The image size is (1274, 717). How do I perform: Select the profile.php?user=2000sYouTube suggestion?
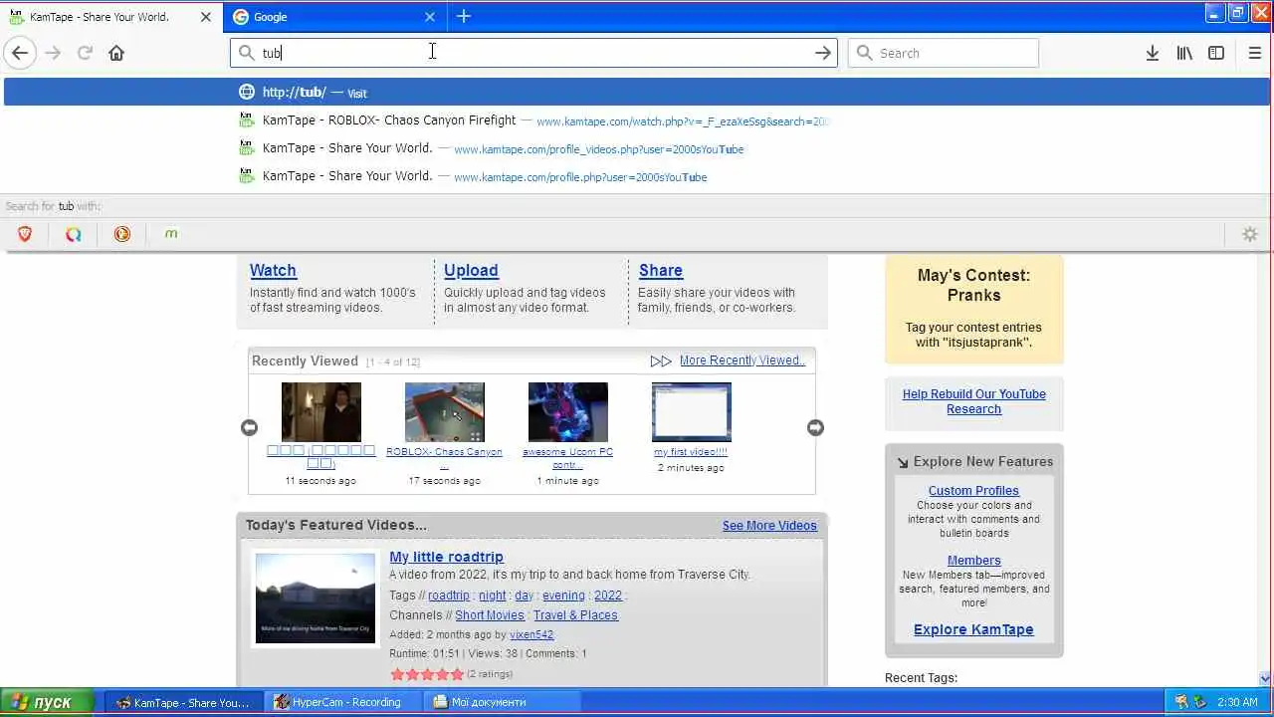tap(637, 176)
